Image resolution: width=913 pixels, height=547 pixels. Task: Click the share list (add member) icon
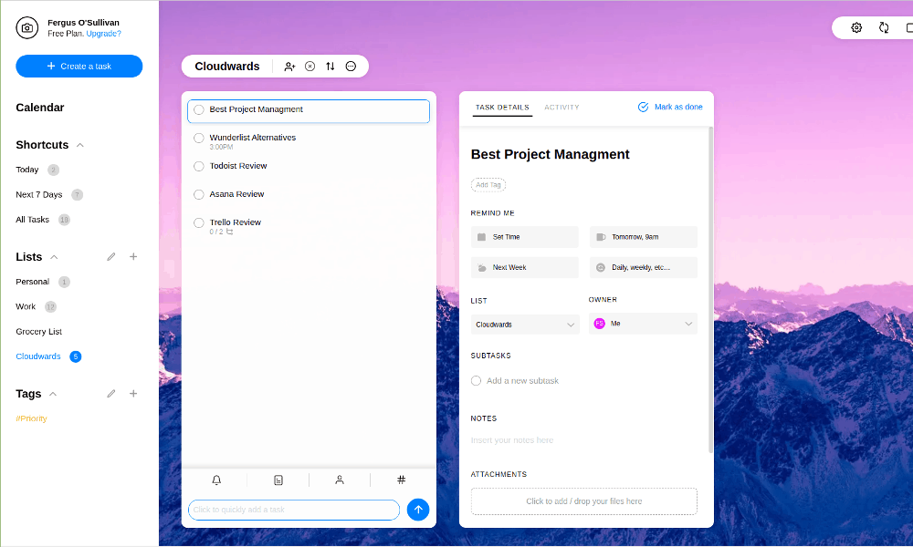click(x=289, y=66)
